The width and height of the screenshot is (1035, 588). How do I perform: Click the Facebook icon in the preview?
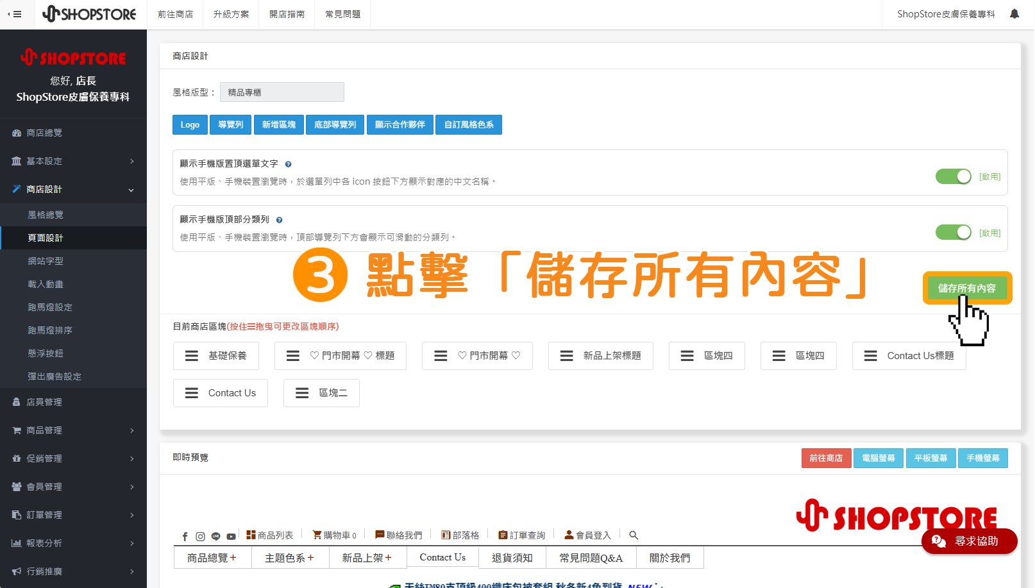(185, 536)
